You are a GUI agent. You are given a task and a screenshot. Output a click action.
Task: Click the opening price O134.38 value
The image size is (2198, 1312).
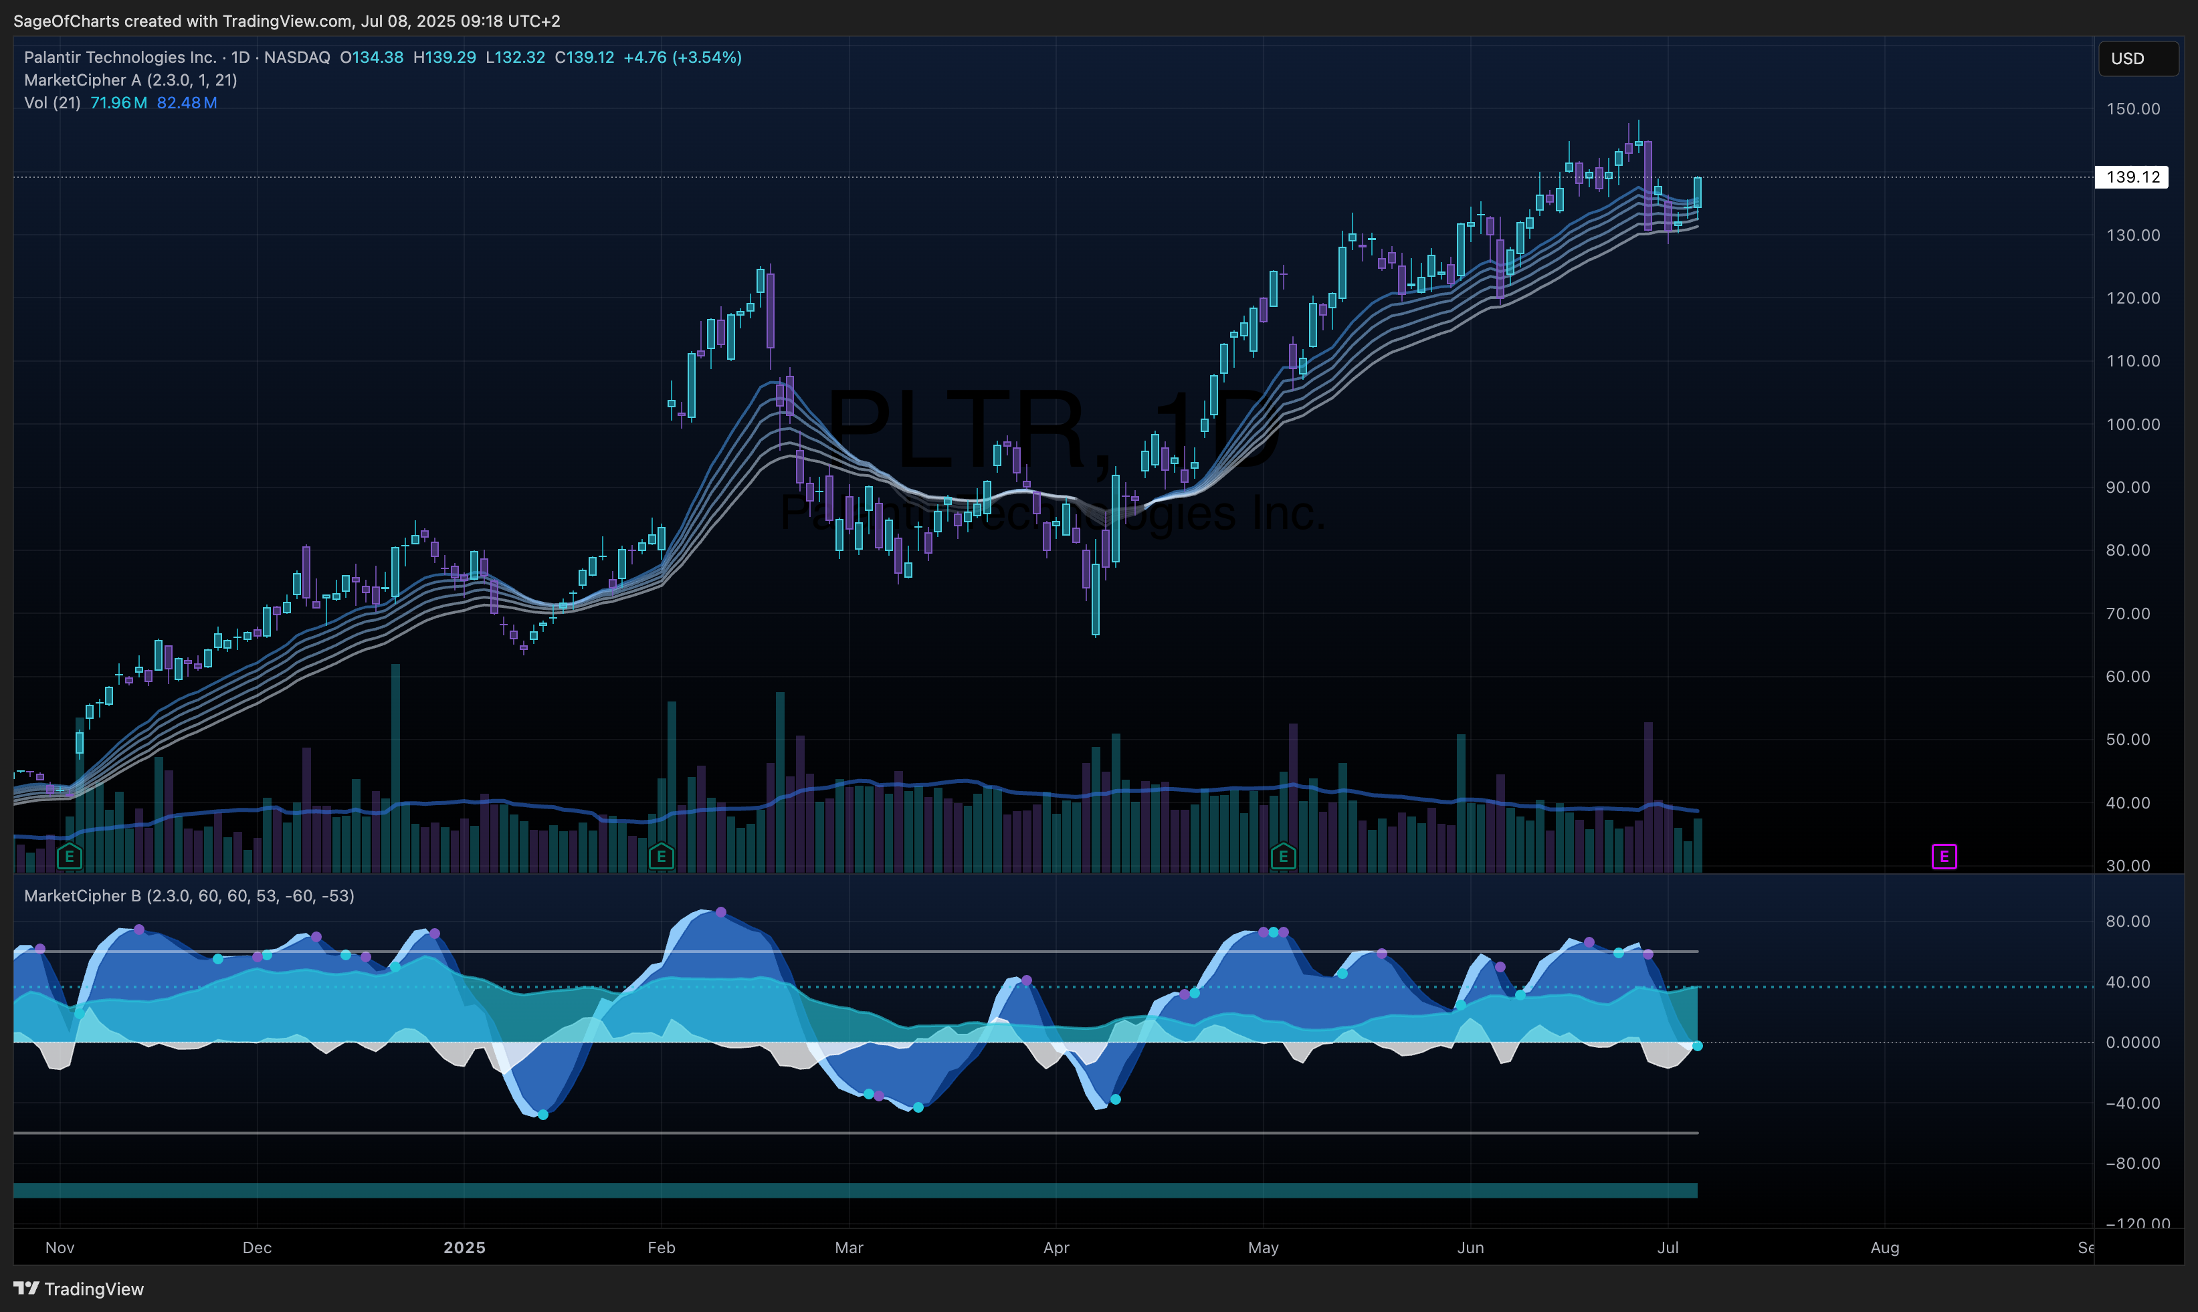pos(371,57)
